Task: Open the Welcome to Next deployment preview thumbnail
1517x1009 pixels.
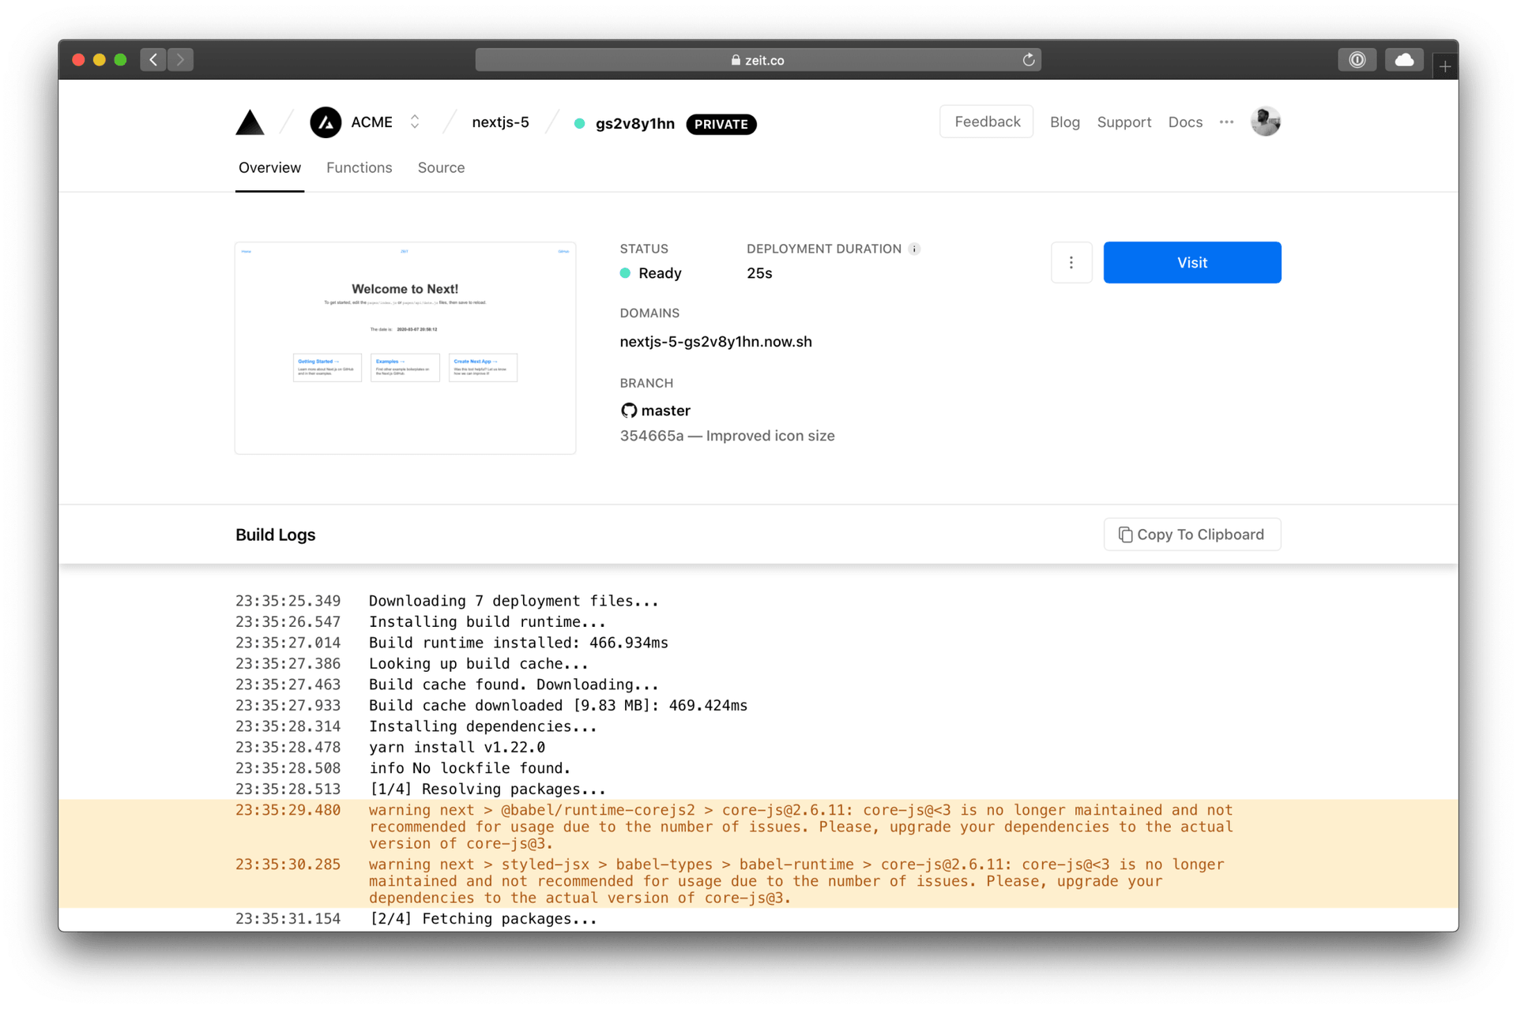Action: (x=405, y=348)
